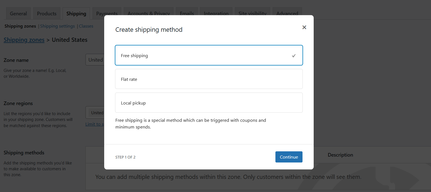Return to Shipping zones via breadcrumb link

click(24, 40)
